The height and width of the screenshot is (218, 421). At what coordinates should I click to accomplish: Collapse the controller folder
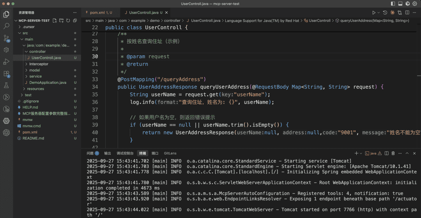tap(37, 51)
